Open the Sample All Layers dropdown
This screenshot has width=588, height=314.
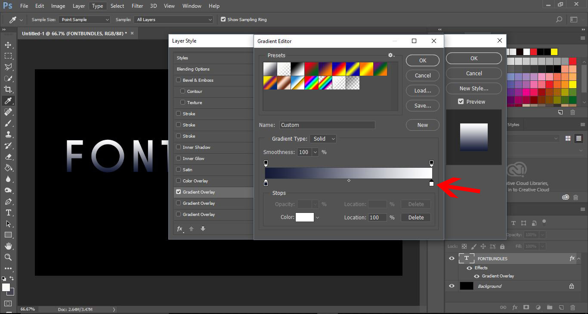pos(174,19)
